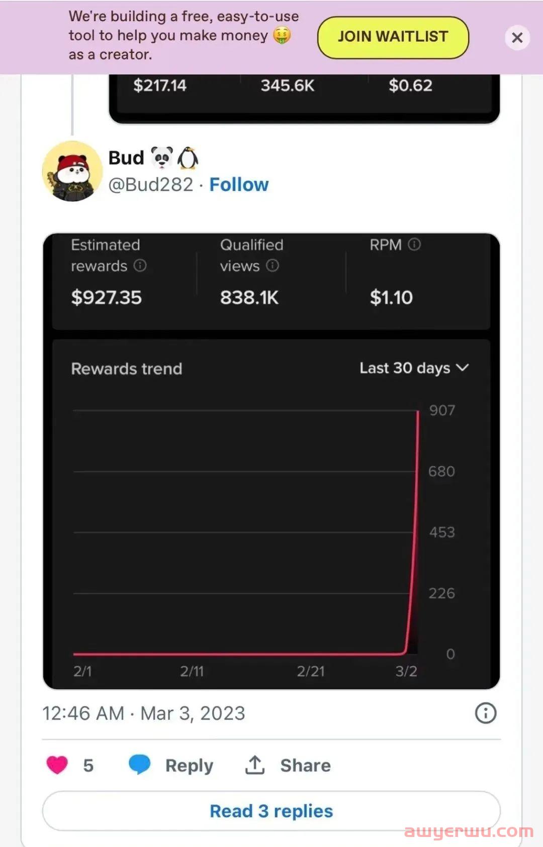Image resolution: width=543 pixels, height=847 pixels.
Task: Expand the Last 30 days dropdown
Action: pos(414,368)
